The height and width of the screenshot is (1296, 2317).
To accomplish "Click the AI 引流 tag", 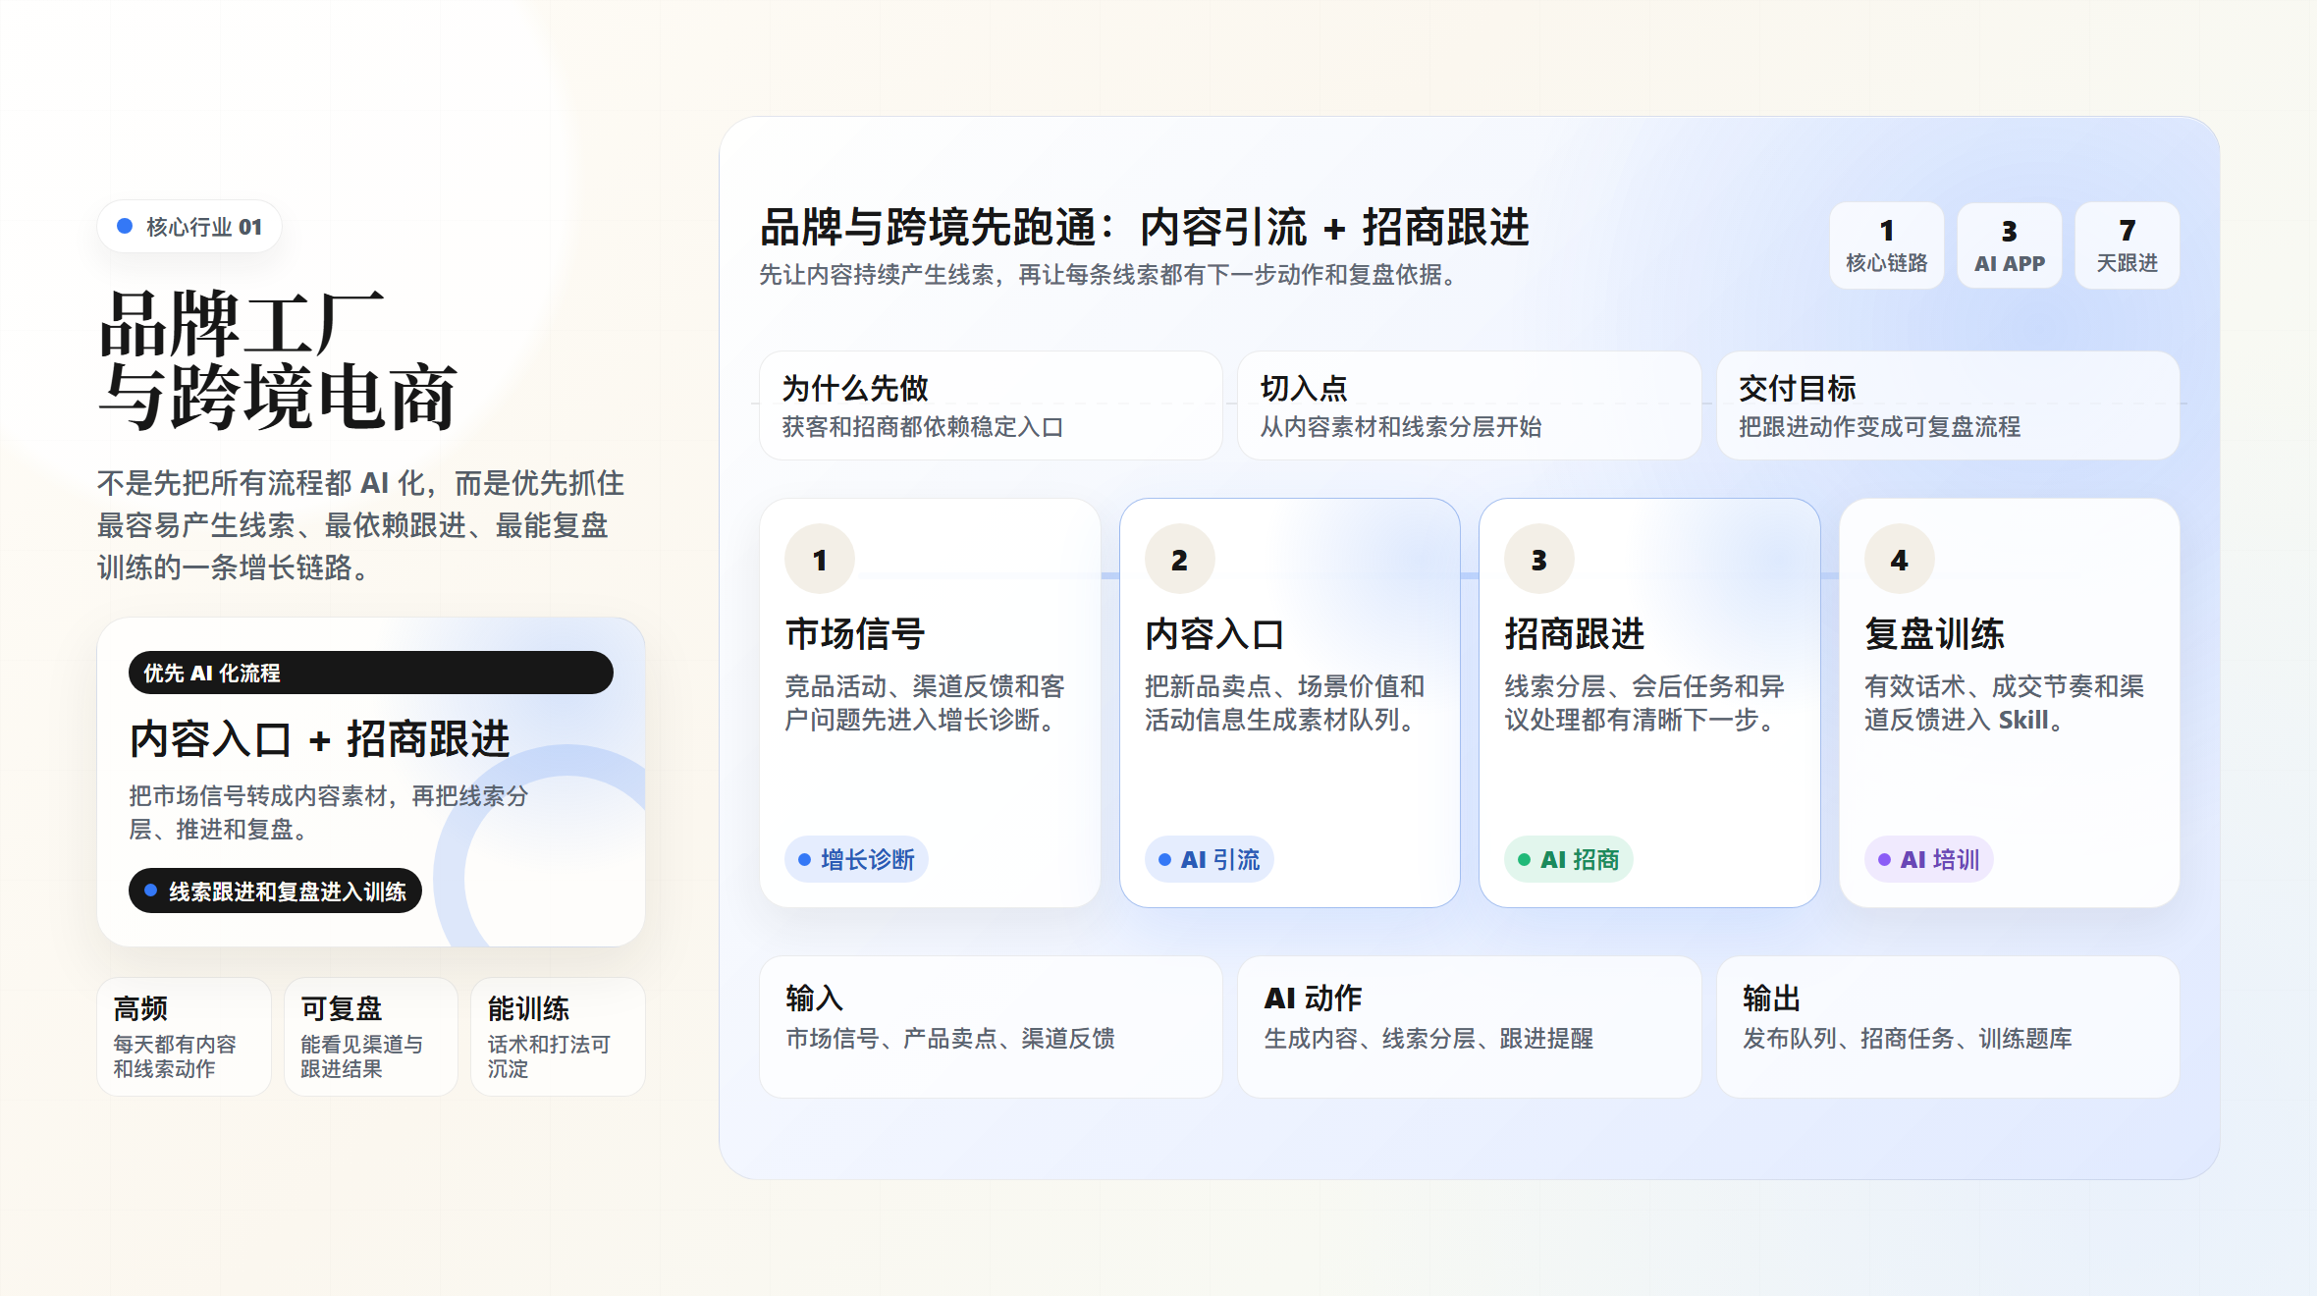I will [1209, 860].
